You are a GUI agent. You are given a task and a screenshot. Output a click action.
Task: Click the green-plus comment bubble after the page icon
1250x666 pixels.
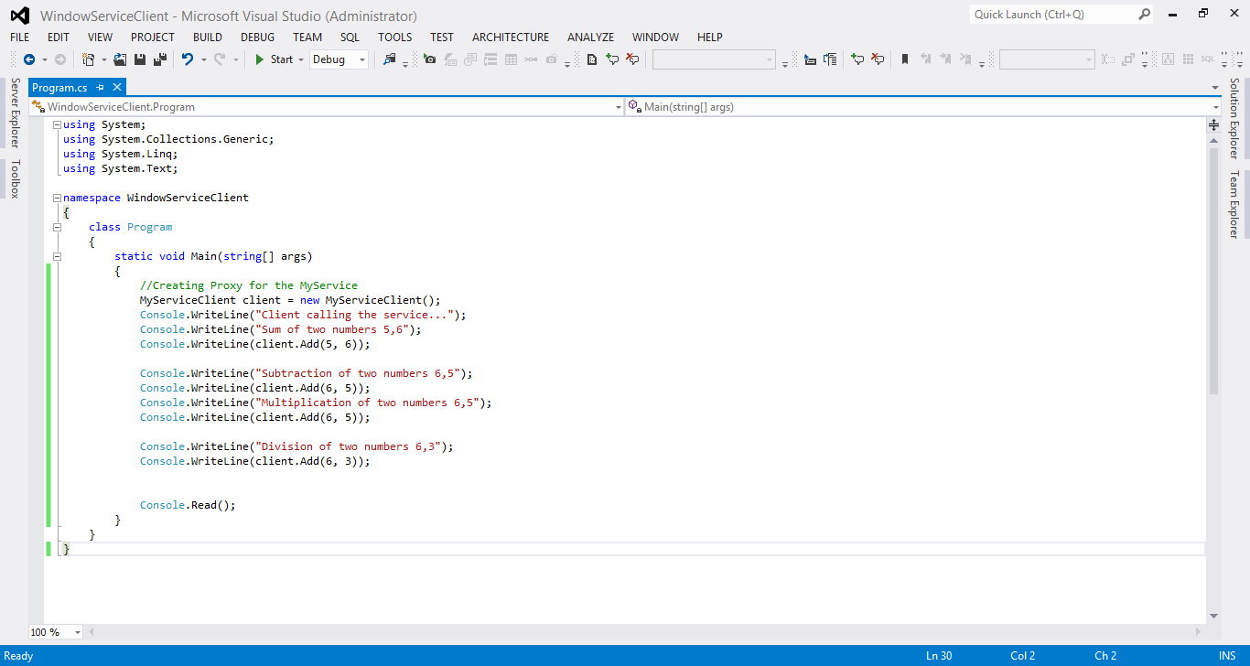[x=612, y=59]
